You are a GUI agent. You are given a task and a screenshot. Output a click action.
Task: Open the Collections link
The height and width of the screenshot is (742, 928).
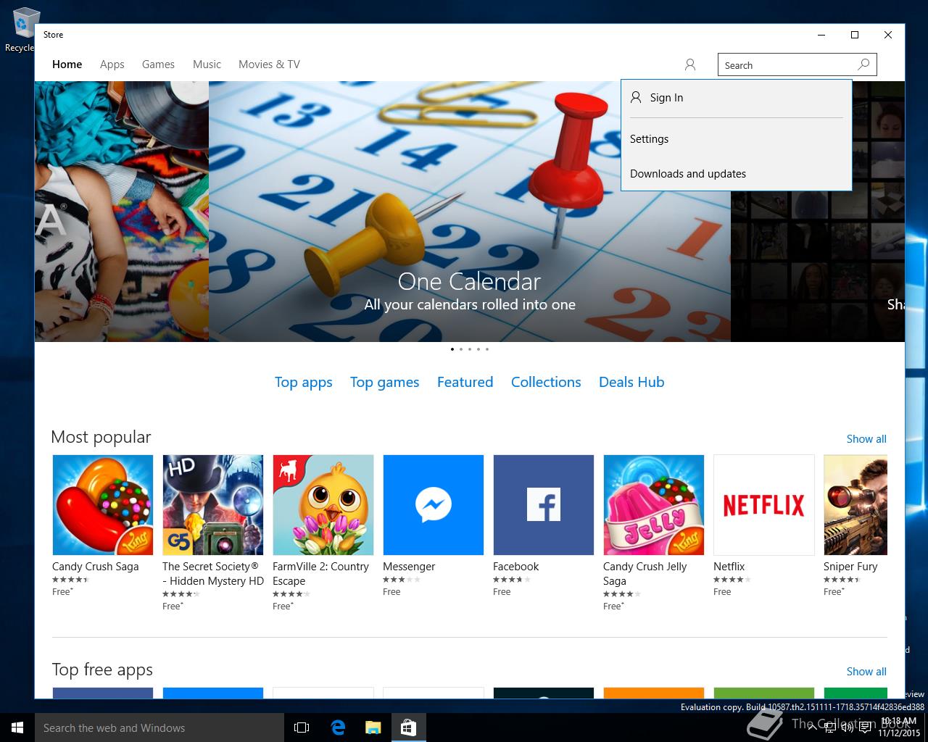click(x=546, y=382)
